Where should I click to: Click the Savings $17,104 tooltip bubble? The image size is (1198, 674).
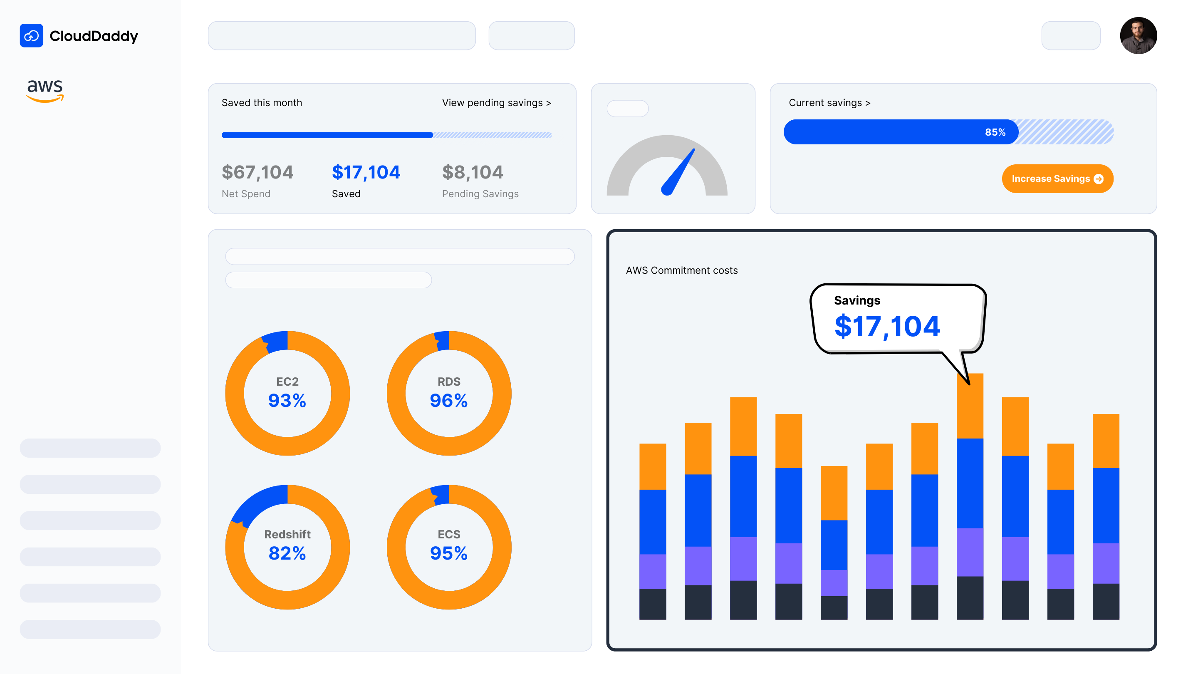click(898, 319)
